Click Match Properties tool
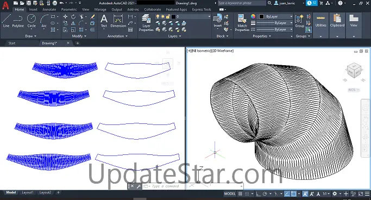This screenshot has height=200, width=371. (242, 23)
